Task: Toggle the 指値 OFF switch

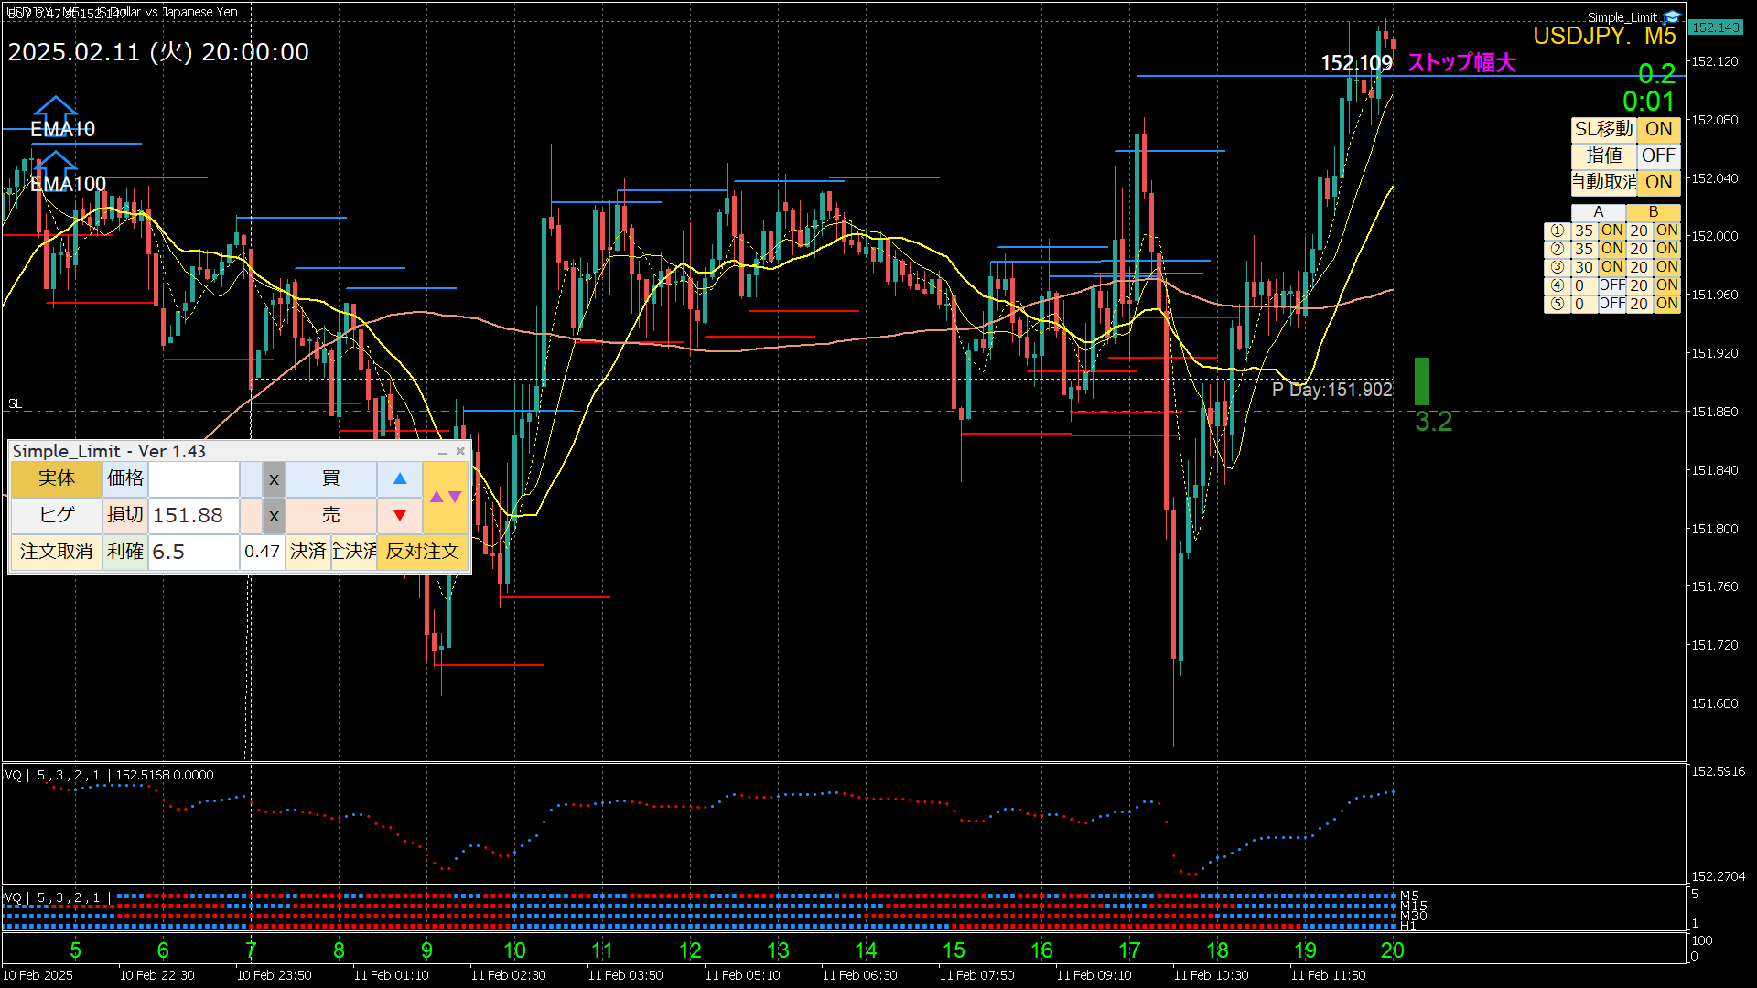Action: (1658, 156)
